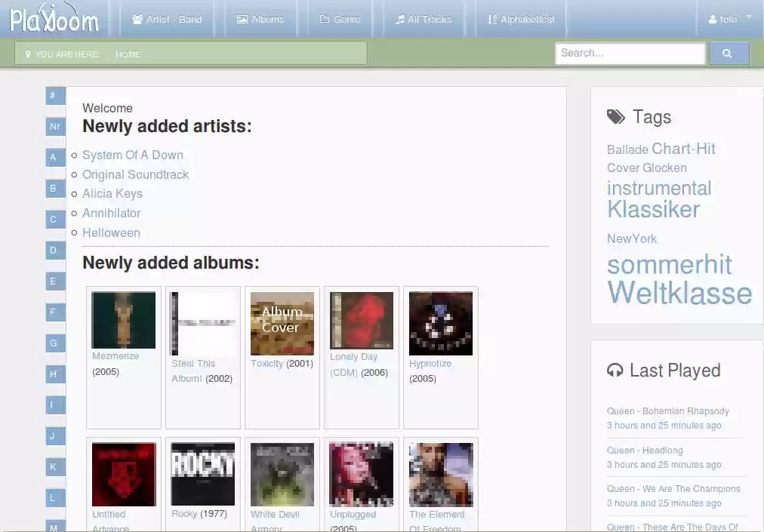
Task: Select the Nr index button
Action: (x=56, y=127)
